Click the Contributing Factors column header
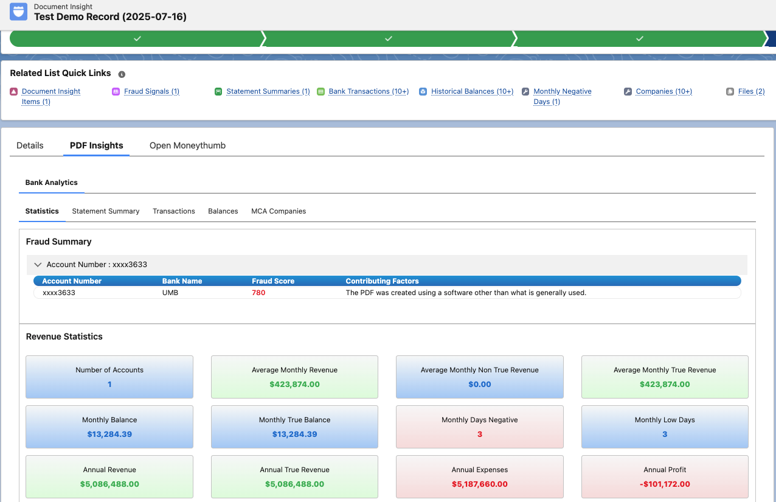The image size is (776, 502). pyautogui.click(x=382, y=281)
